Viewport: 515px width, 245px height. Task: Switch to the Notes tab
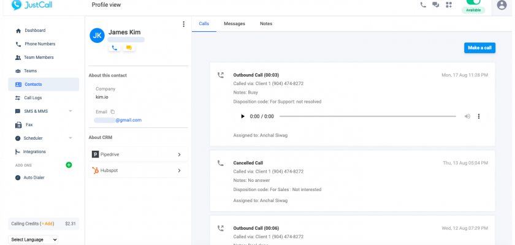(266, 24)
